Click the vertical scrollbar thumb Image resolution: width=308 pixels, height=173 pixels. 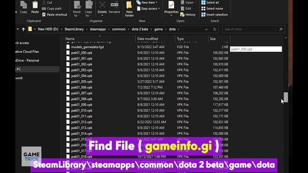286,97
